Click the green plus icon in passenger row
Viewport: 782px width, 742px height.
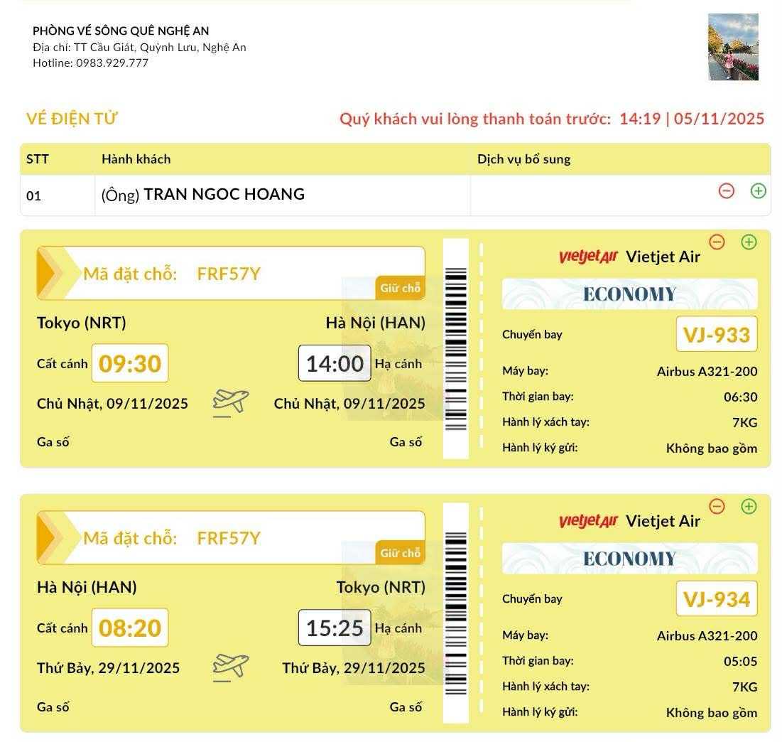758,190
